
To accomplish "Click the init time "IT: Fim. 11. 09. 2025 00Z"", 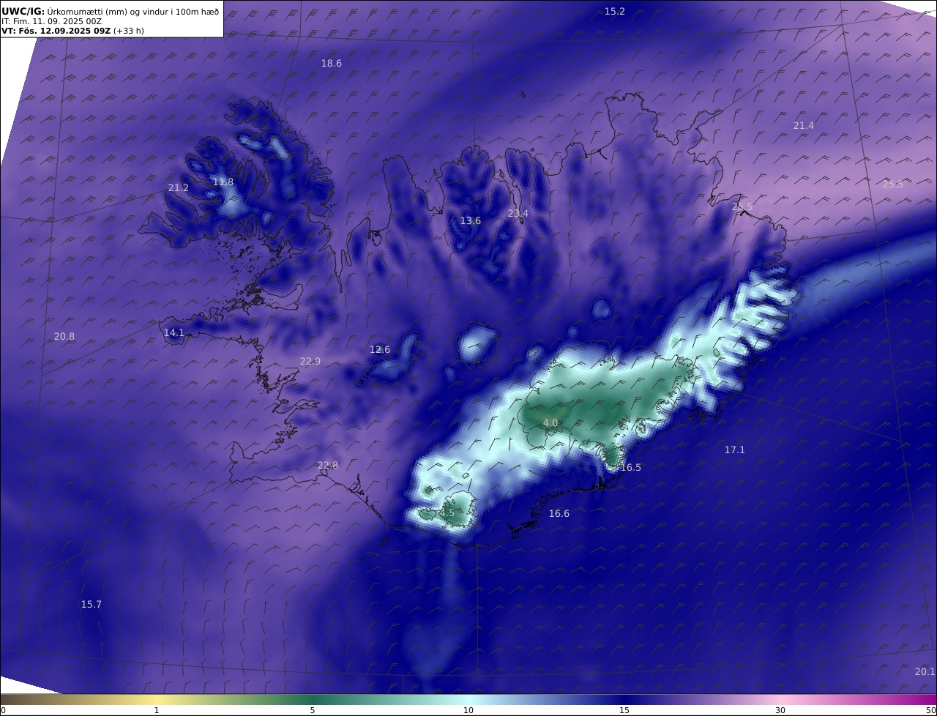I will point(51,21).
